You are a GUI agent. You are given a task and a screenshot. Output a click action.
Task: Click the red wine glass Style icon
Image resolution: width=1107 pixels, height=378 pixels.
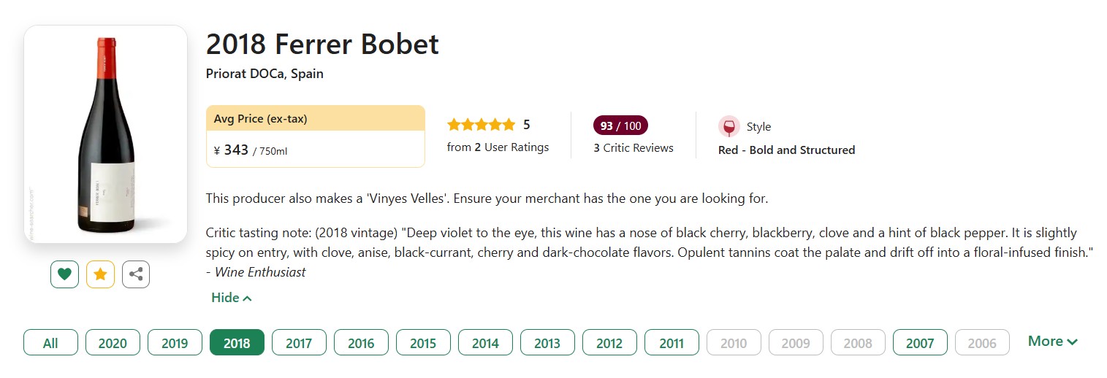[x=729, y=126]
